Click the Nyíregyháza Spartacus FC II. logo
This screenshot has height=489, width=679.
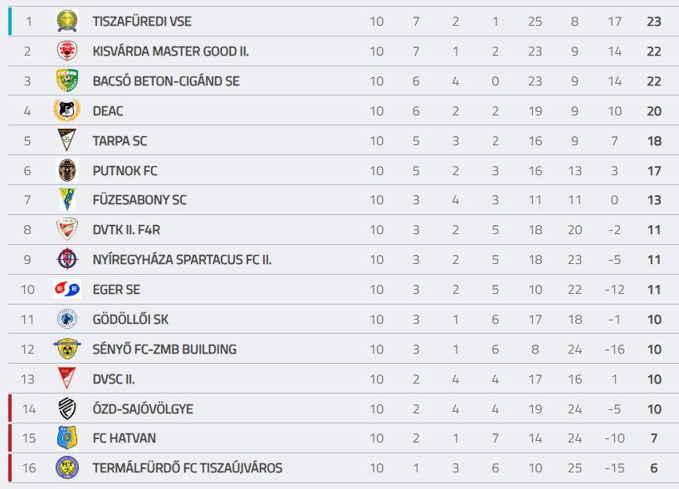click(66, 260)
